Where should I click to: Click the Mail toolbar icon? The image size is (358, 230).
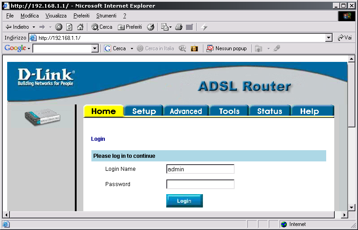pos(164,27)
